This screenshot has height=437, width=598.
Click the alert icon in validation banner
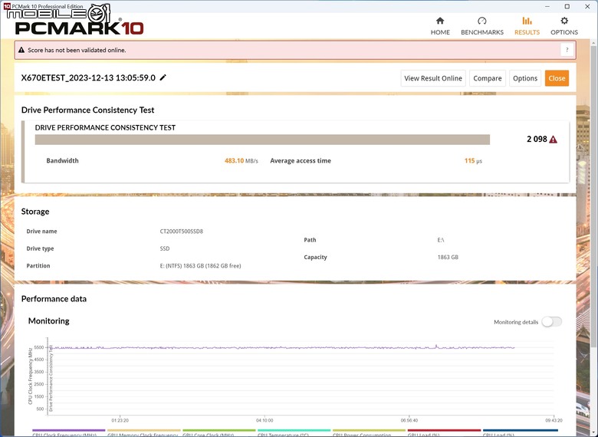(21, 50)
